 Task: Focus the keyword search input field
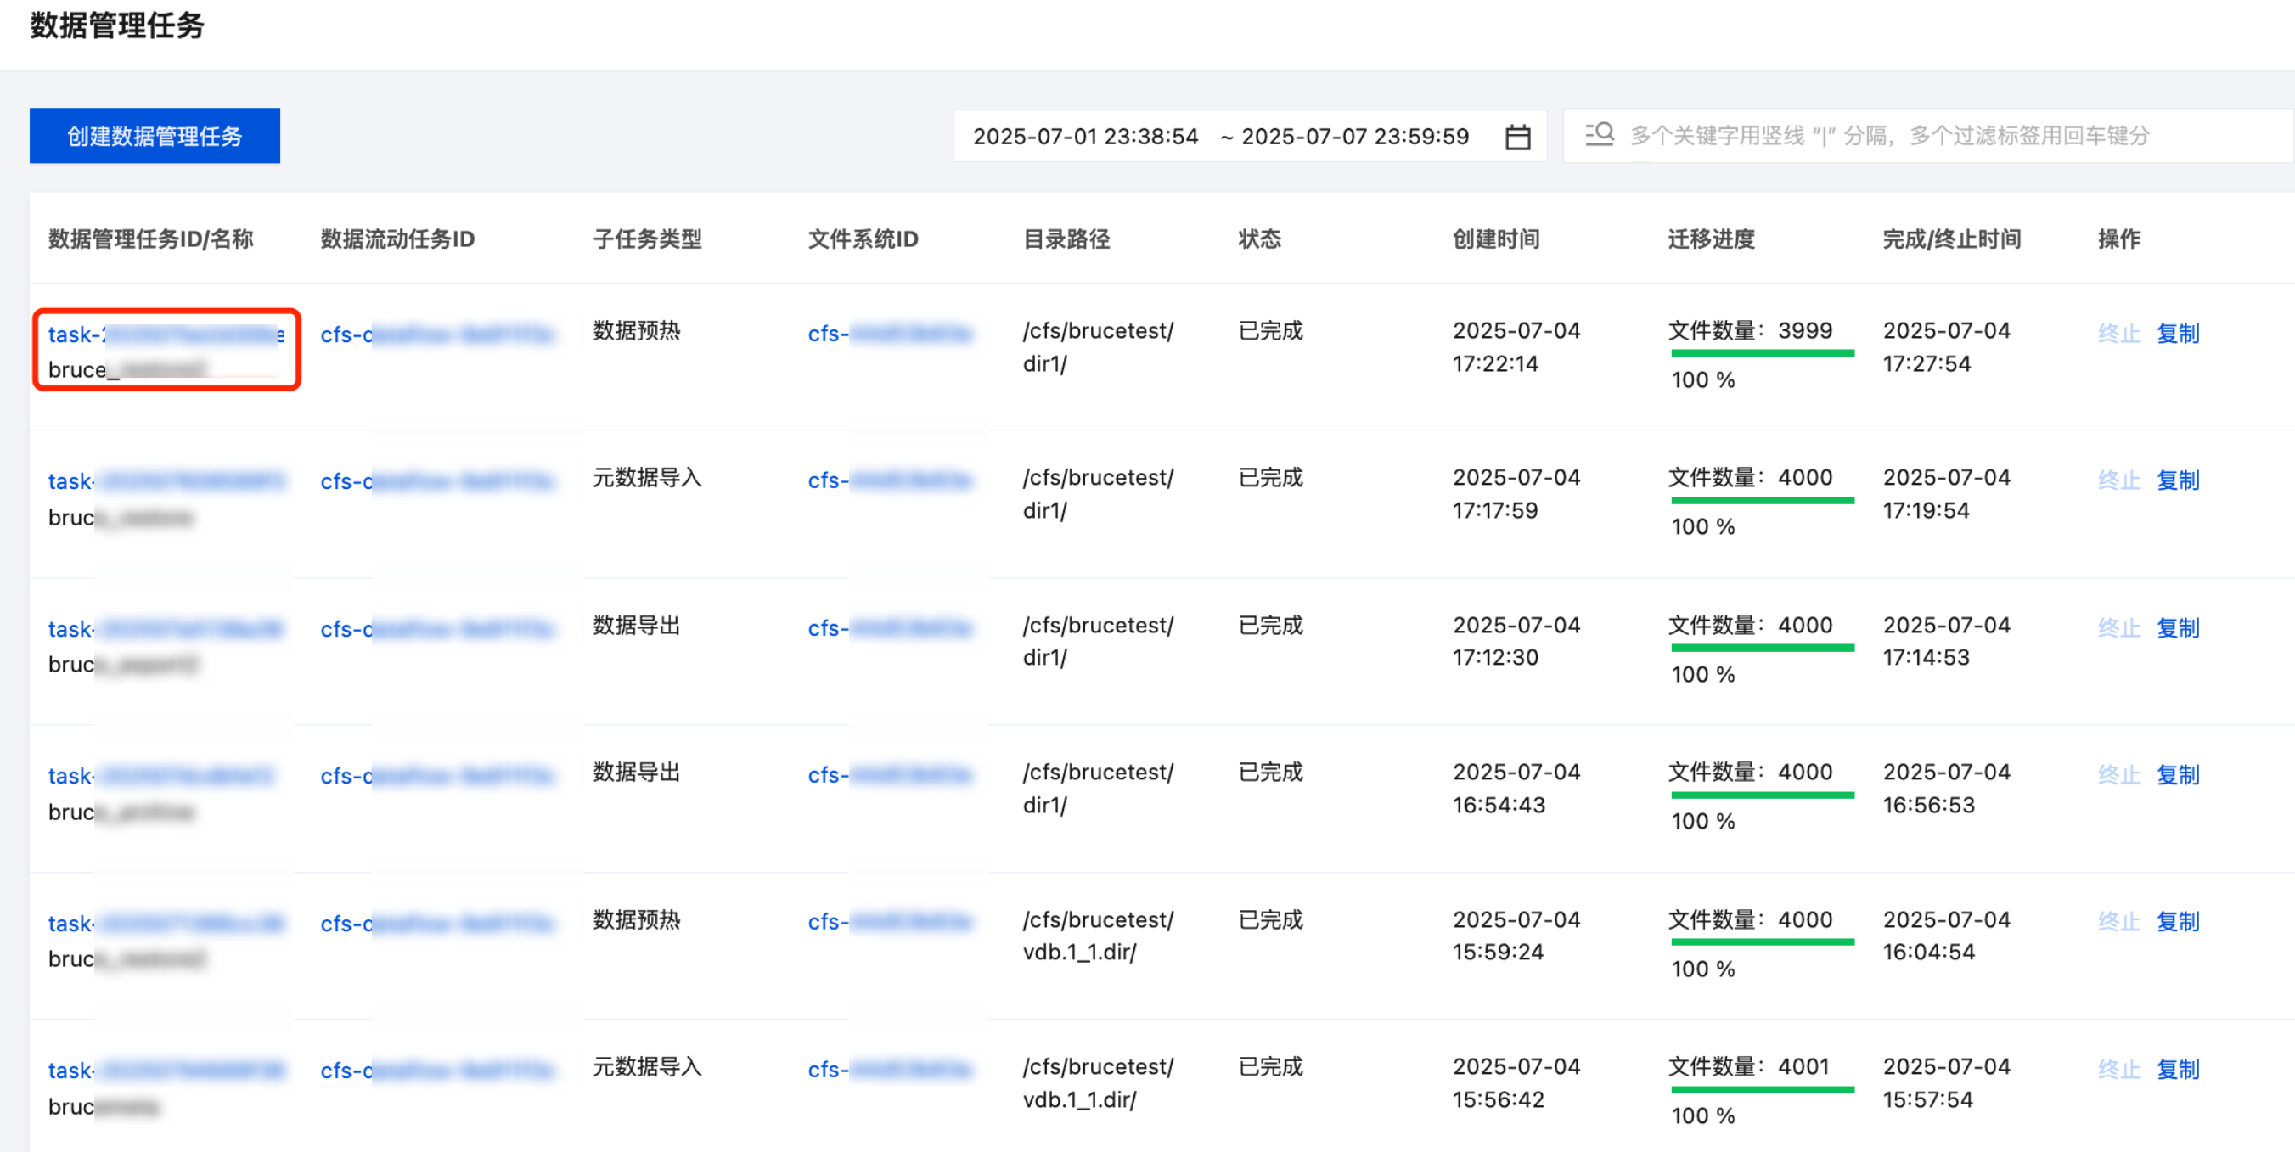pyautogui.click(x=1889, y=136)
